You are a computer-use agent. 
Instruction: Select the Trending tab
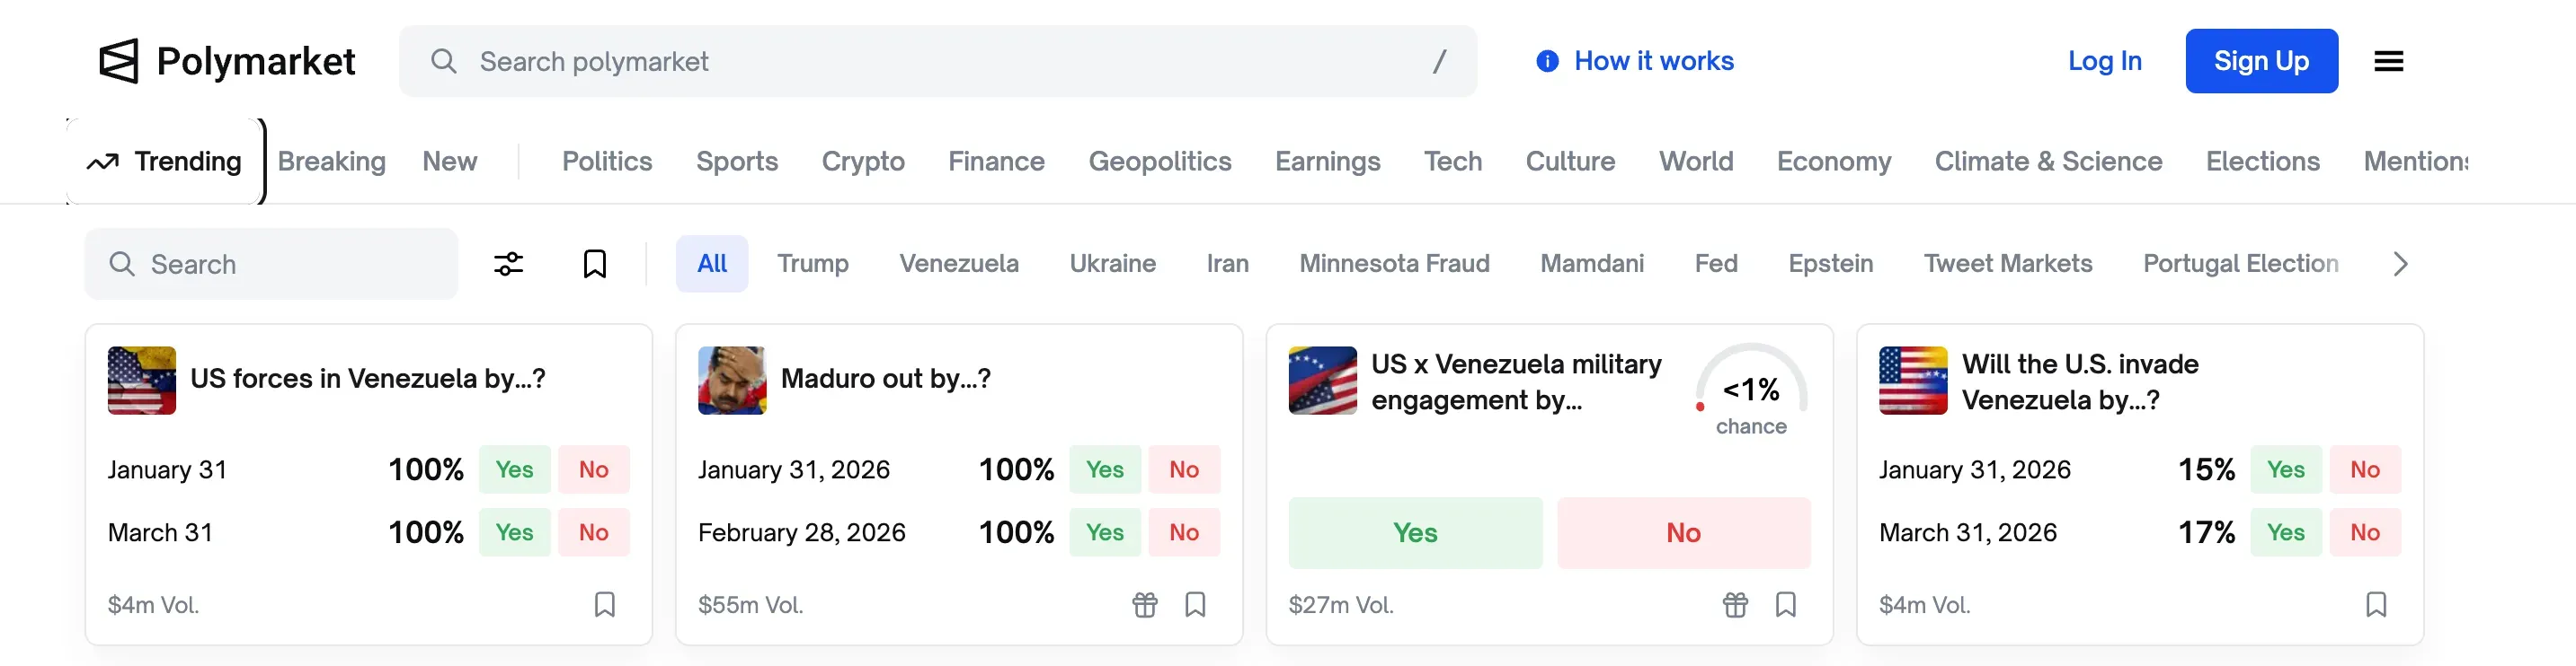[x=166, y=161]
